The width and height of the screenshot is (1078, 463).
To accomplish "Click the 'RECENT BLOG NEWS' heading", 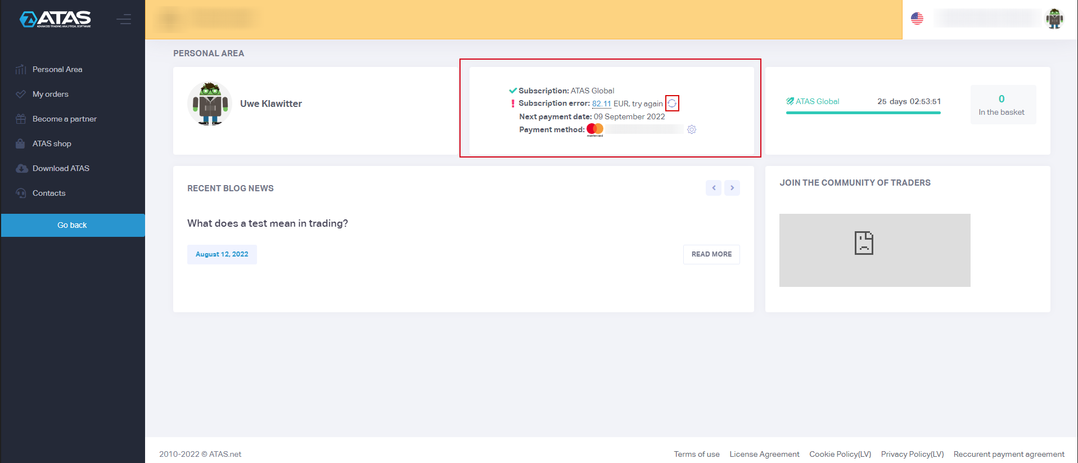I will (231, 188).
